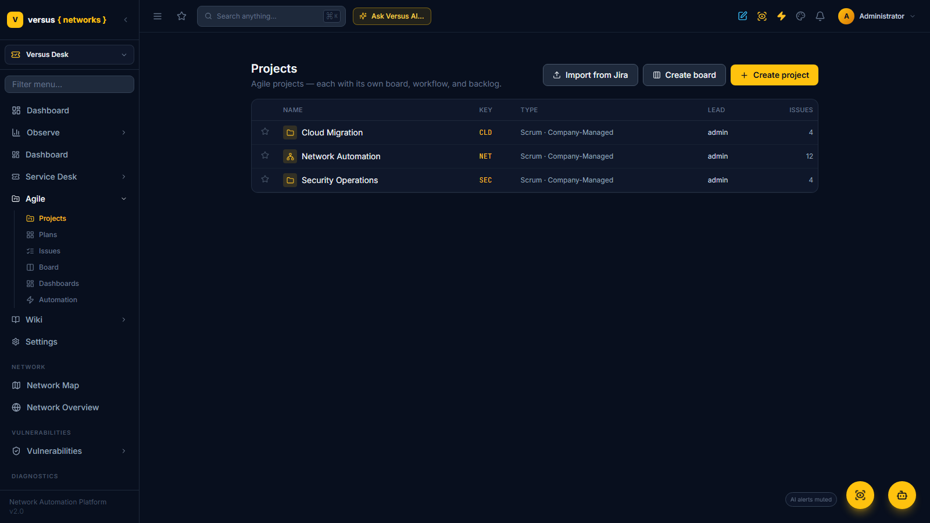Viewport: 930px width, 523px height.
Task: Open the lightning bolt quick actions icon
Action: point(781,16)
